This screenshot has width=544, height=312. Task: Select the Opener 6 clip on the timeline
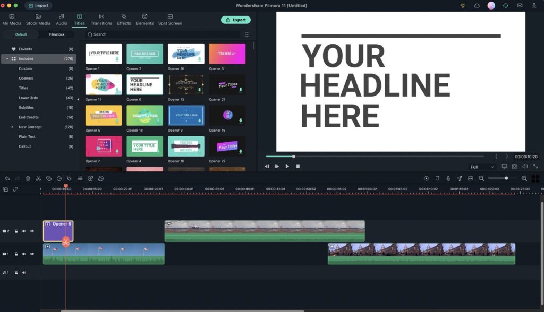58,231
